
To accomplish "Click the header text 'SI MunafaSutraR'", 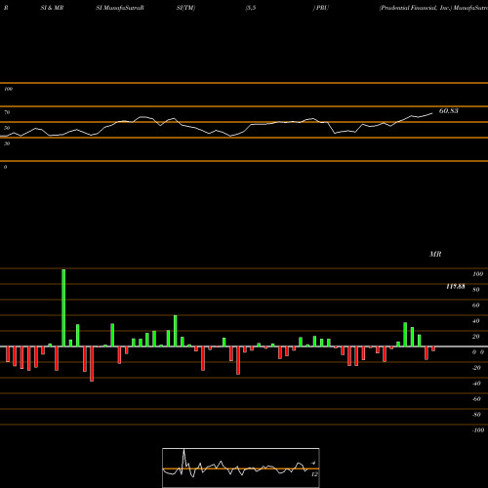I will [x=120, y=8].
